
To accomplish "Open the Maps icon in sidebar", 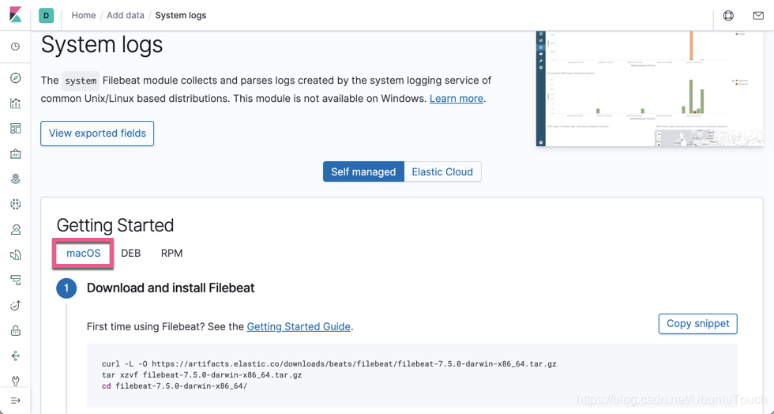I will (15, 179).
